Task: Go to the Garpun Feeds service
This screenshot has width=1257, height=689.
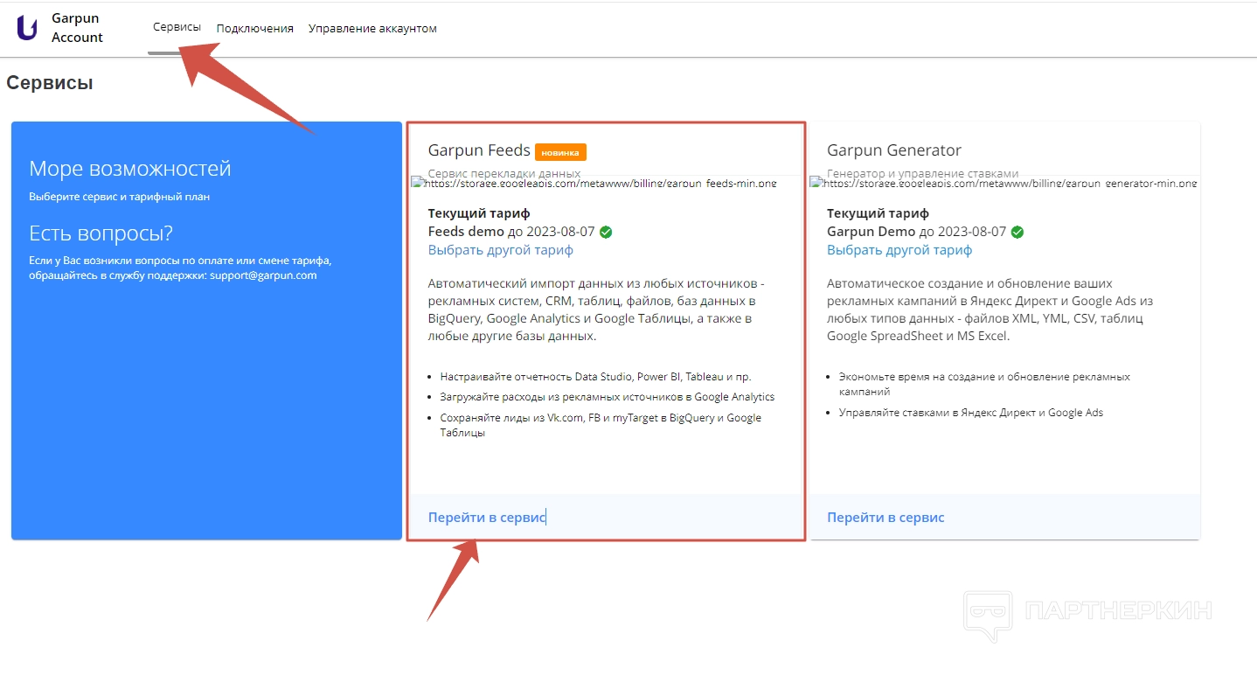Action: pos(487,518)
